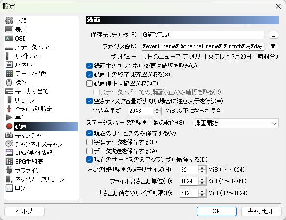Open the ステータスバー page label
Image resolution: width=286 pixels, height=220 pixels.
coord(34,47)
